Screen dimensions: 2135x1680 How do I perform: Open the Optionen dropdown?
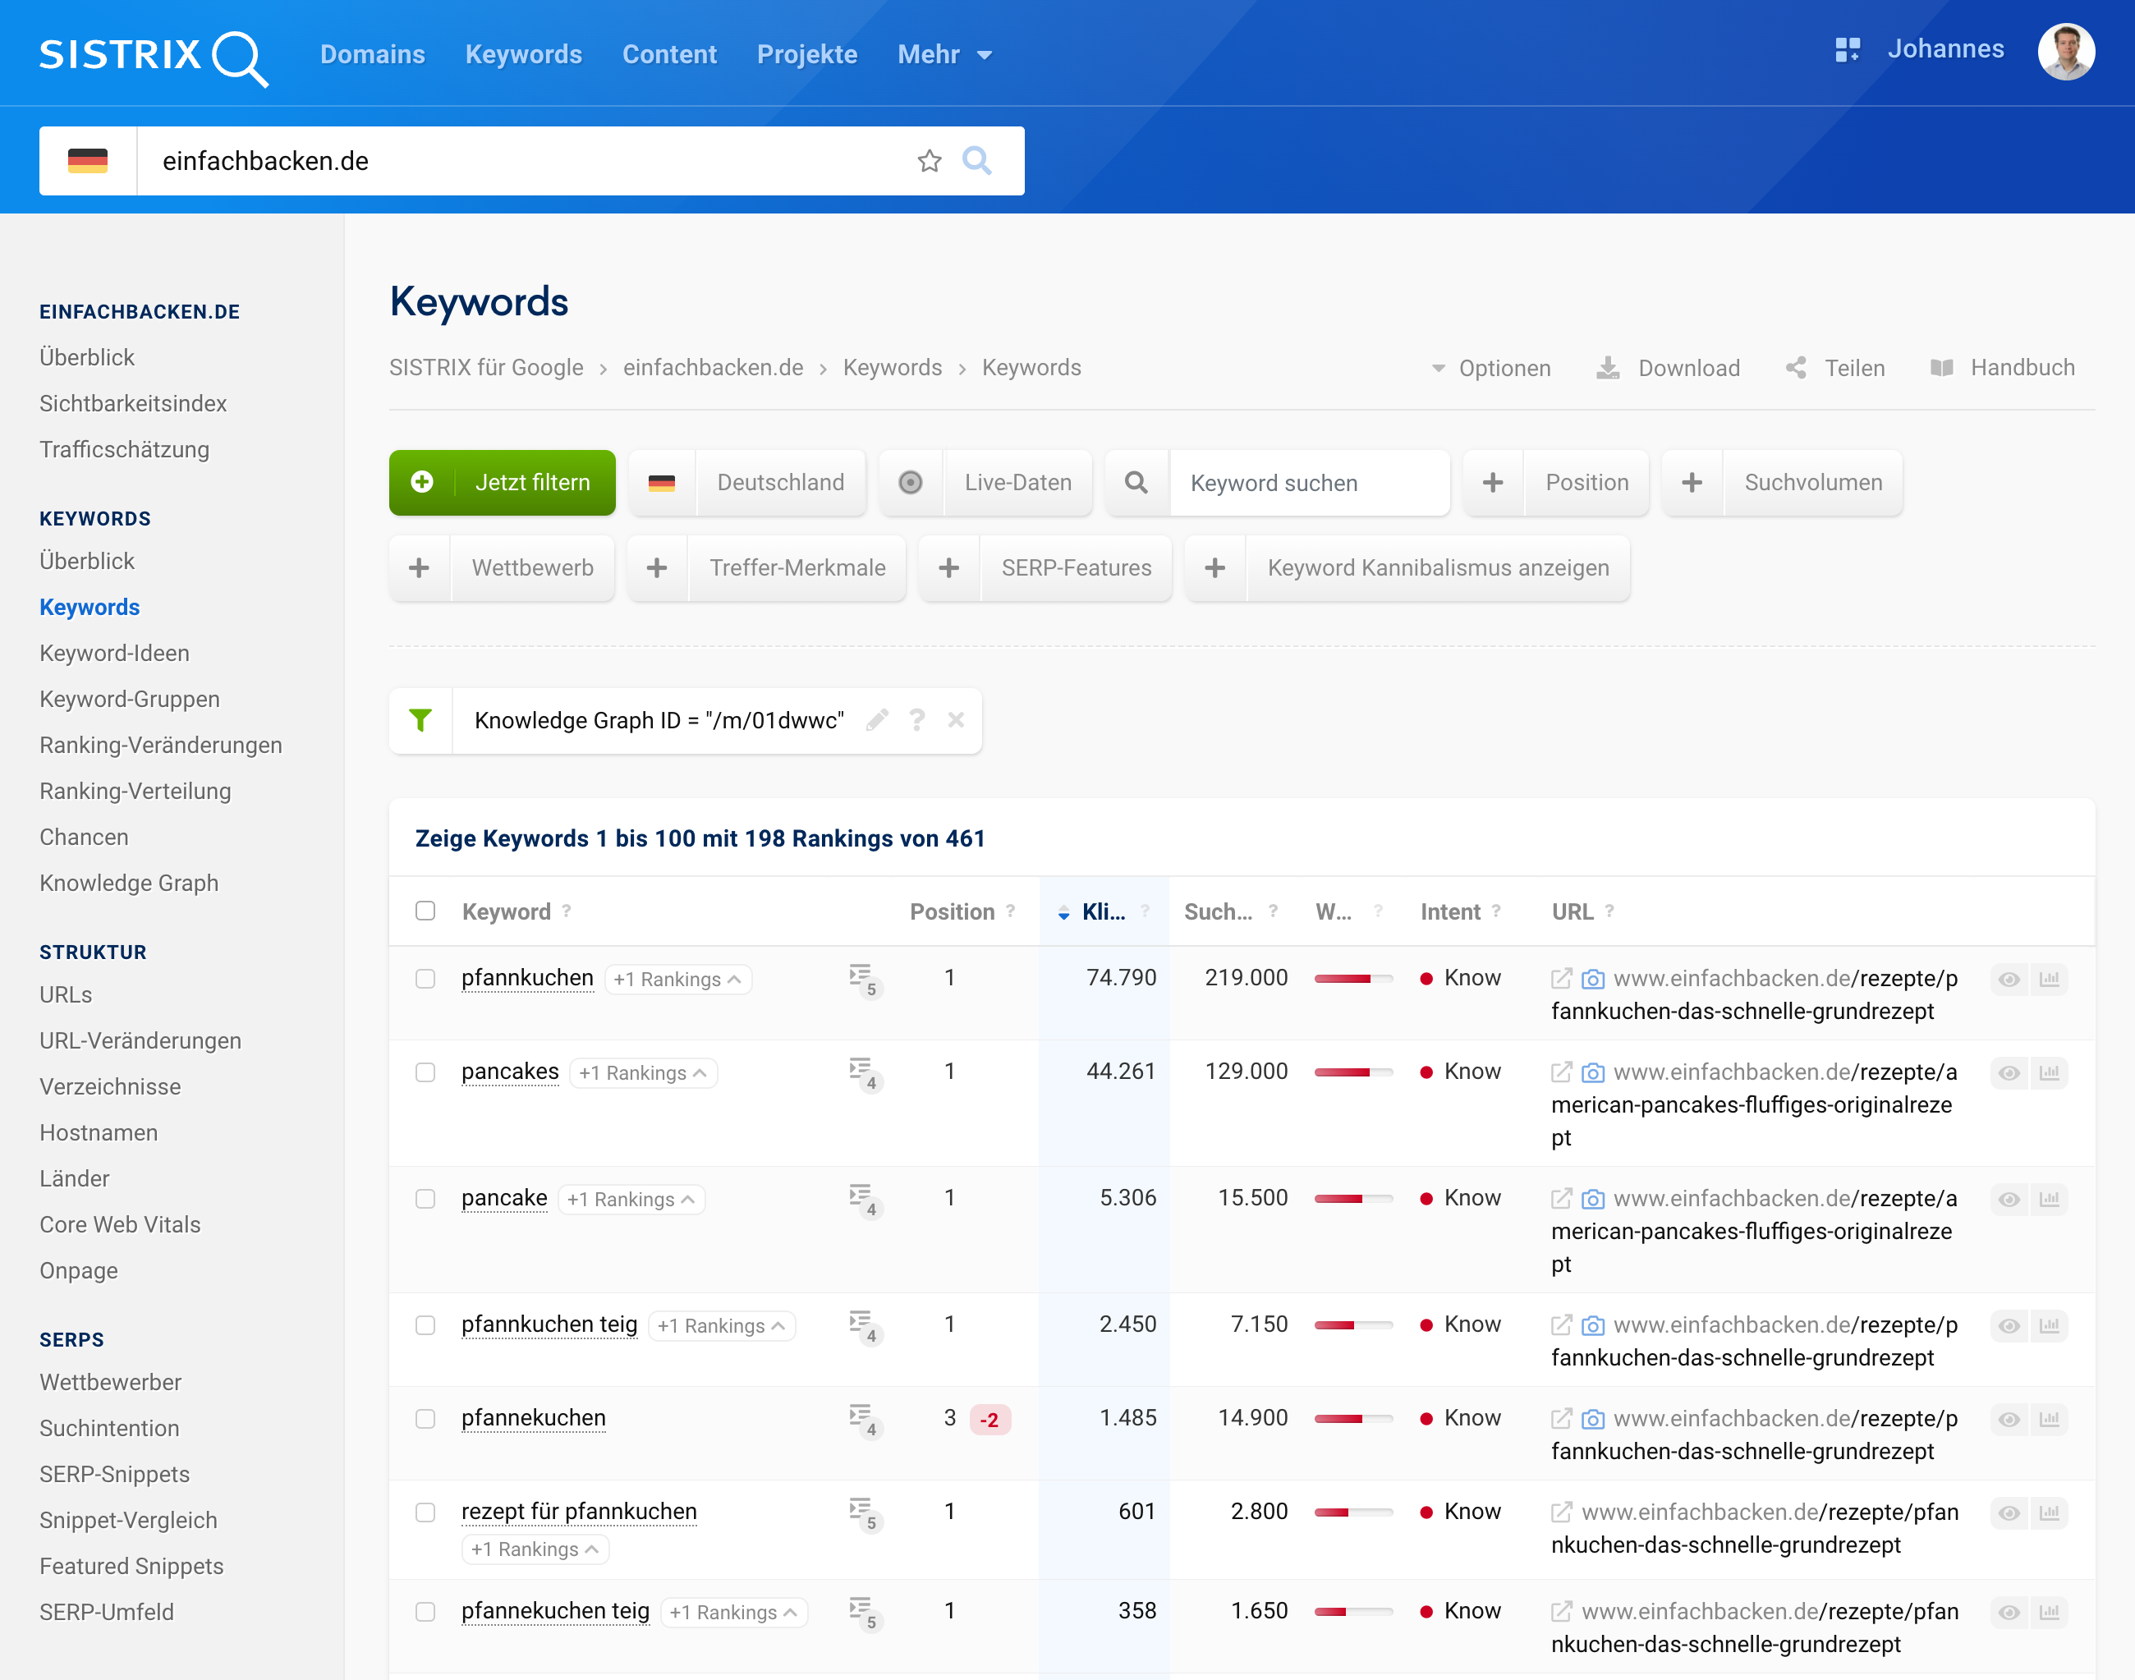coord(1491,368)
